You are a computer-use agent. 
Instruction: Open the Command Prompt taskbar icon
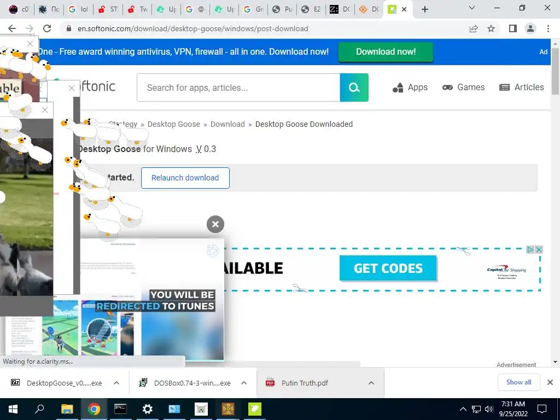pos(120,409)
